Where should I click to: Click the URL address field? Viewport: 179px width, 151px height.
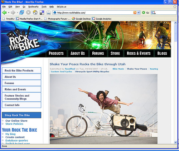95,13
